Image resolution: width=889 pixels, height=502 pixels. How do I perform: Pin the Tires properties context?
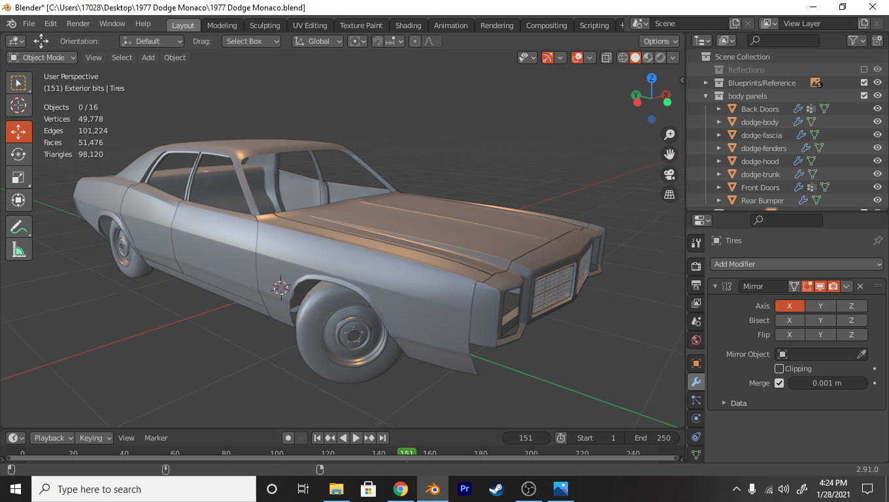coord(878,241)
